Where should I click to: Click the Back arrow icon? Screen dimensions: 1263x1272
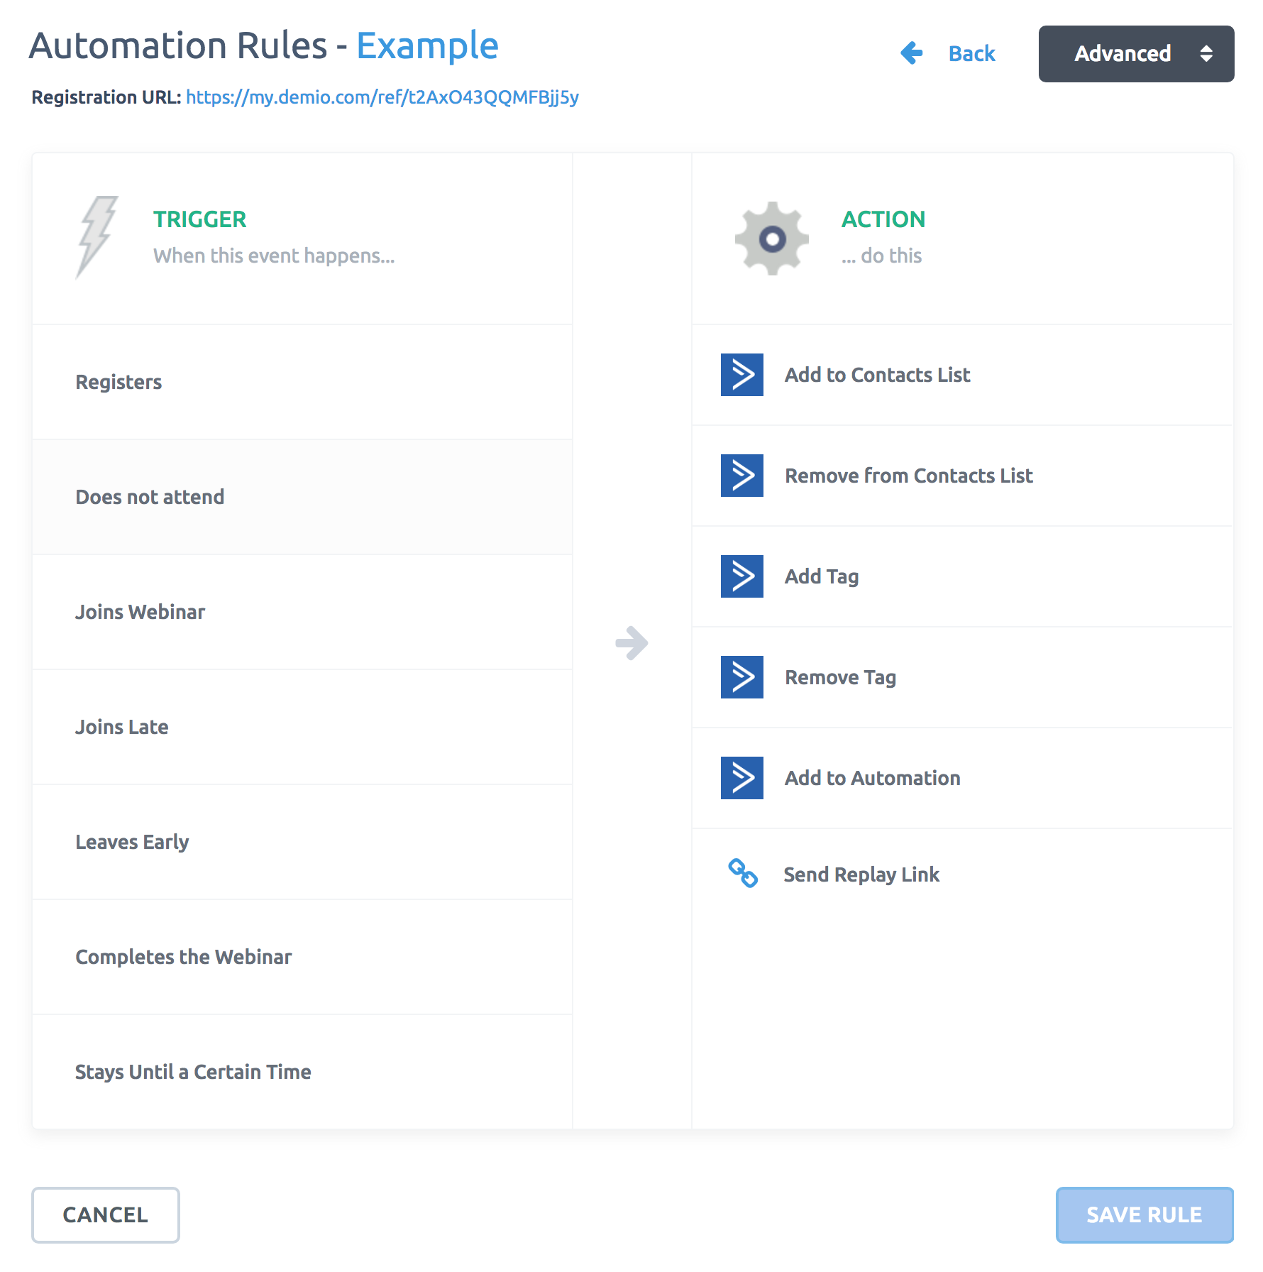(x=912, y=53)
